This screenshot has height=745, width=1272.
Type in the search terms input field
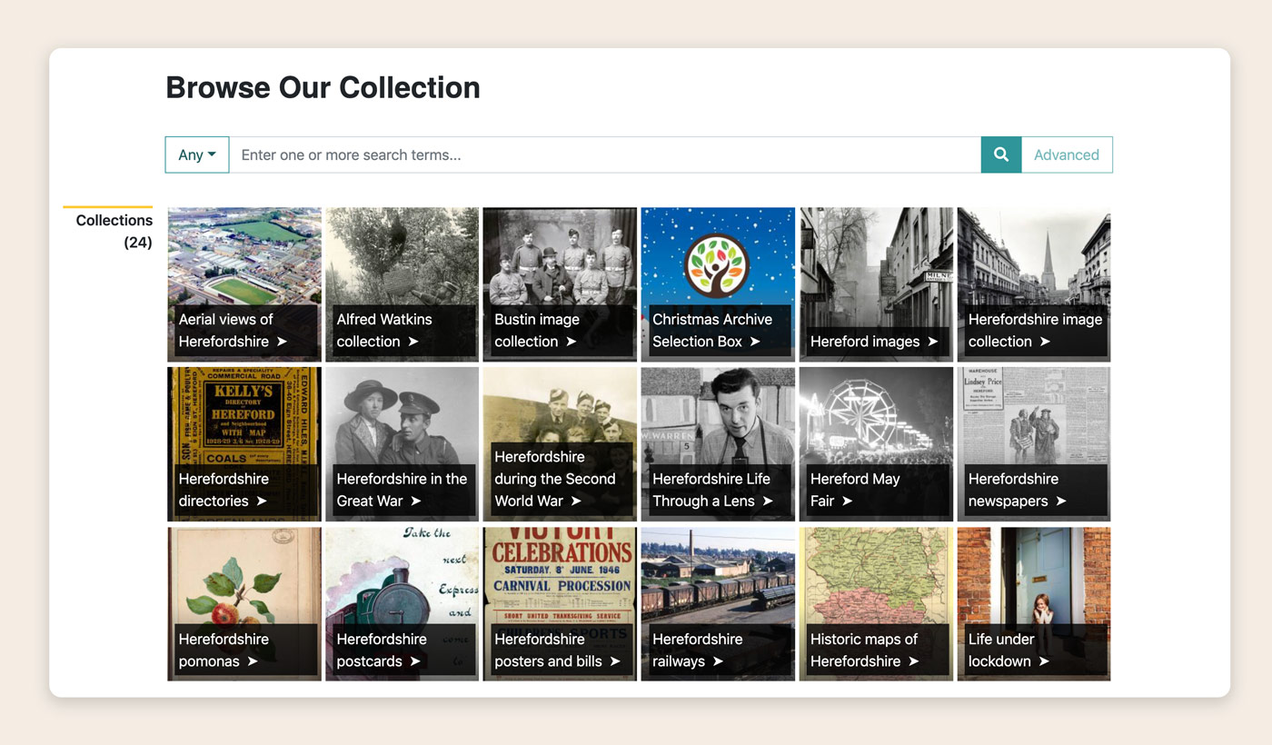pyautogui.click(x=604, y=154)
